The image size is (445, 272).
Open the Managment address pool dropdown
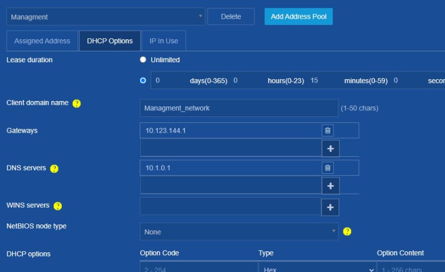pyautogui.click(x=105, y=17)
